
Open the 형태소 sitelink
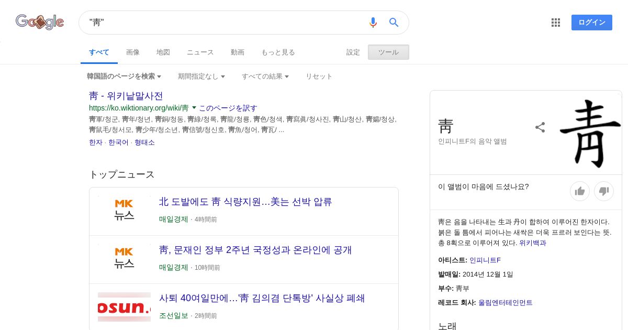(x=144, y=142)
